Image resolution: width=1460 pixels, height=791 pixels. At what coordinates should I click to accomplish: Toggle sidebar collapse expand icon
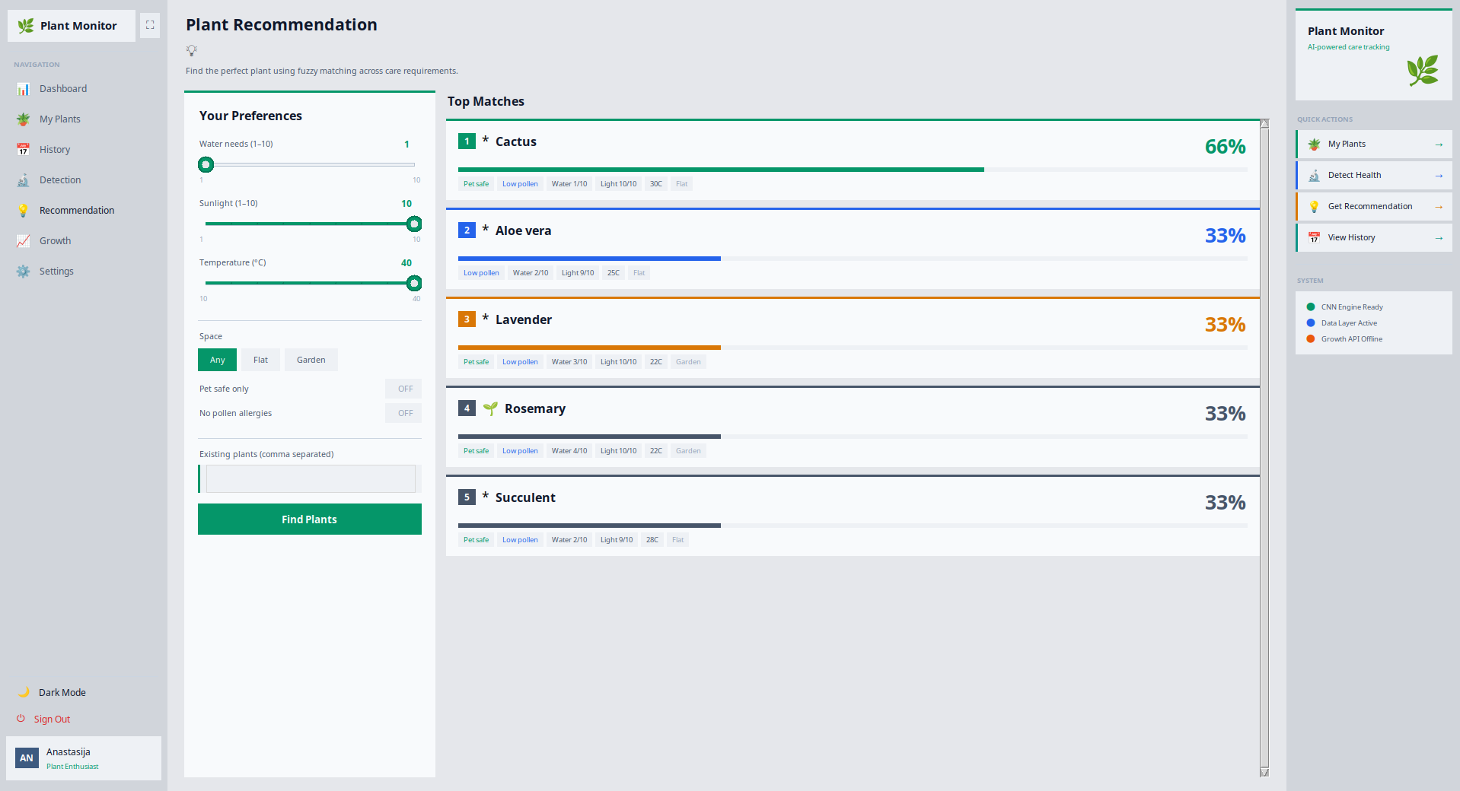pyautogui.click(x=150, y=25)
